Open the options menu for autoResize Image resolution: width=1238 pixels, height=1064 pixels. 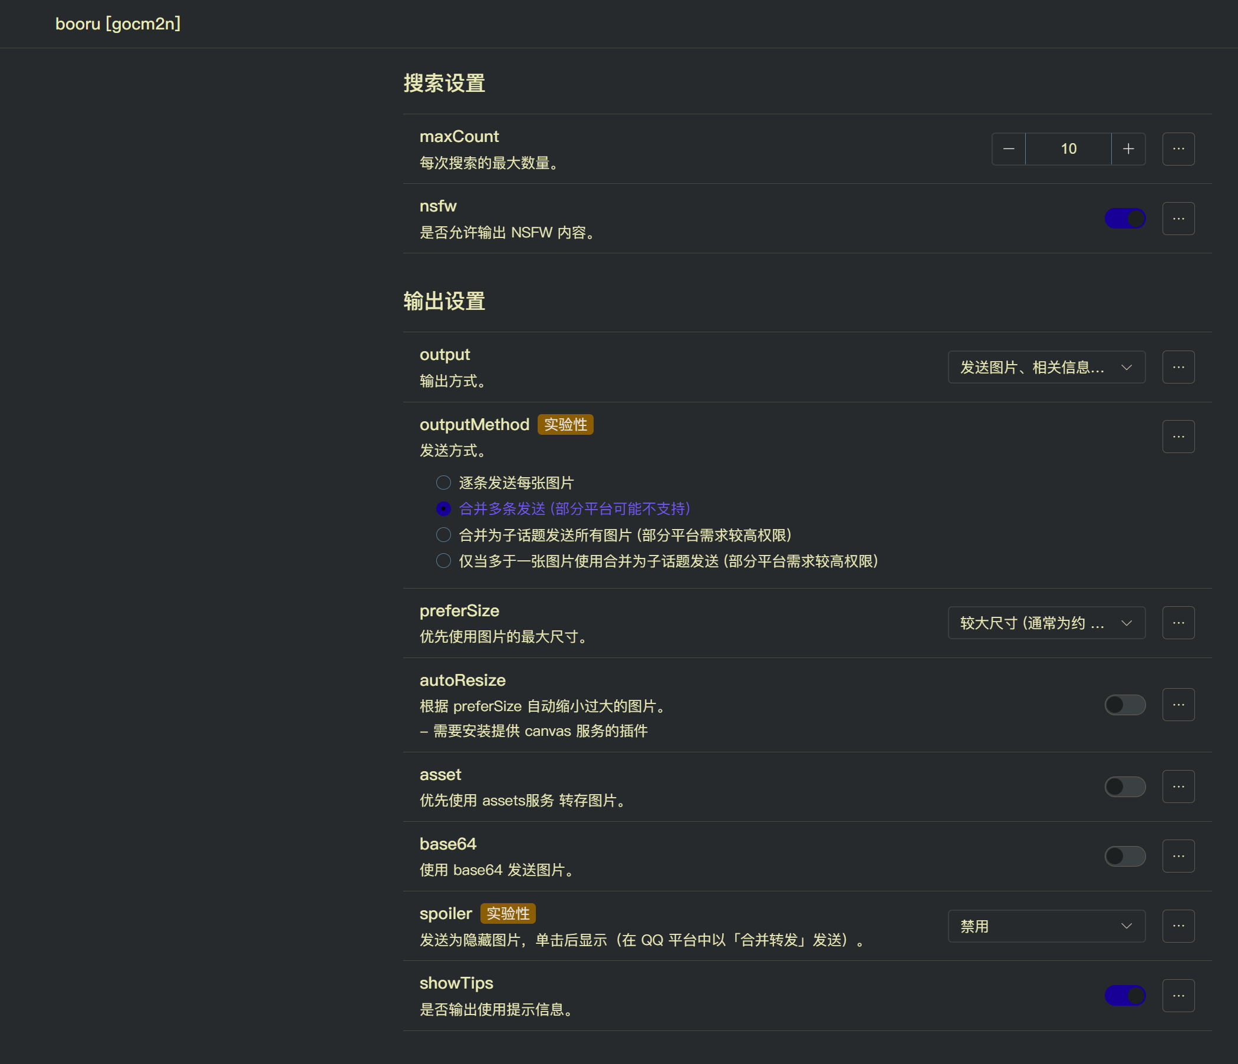point(1178,705)
